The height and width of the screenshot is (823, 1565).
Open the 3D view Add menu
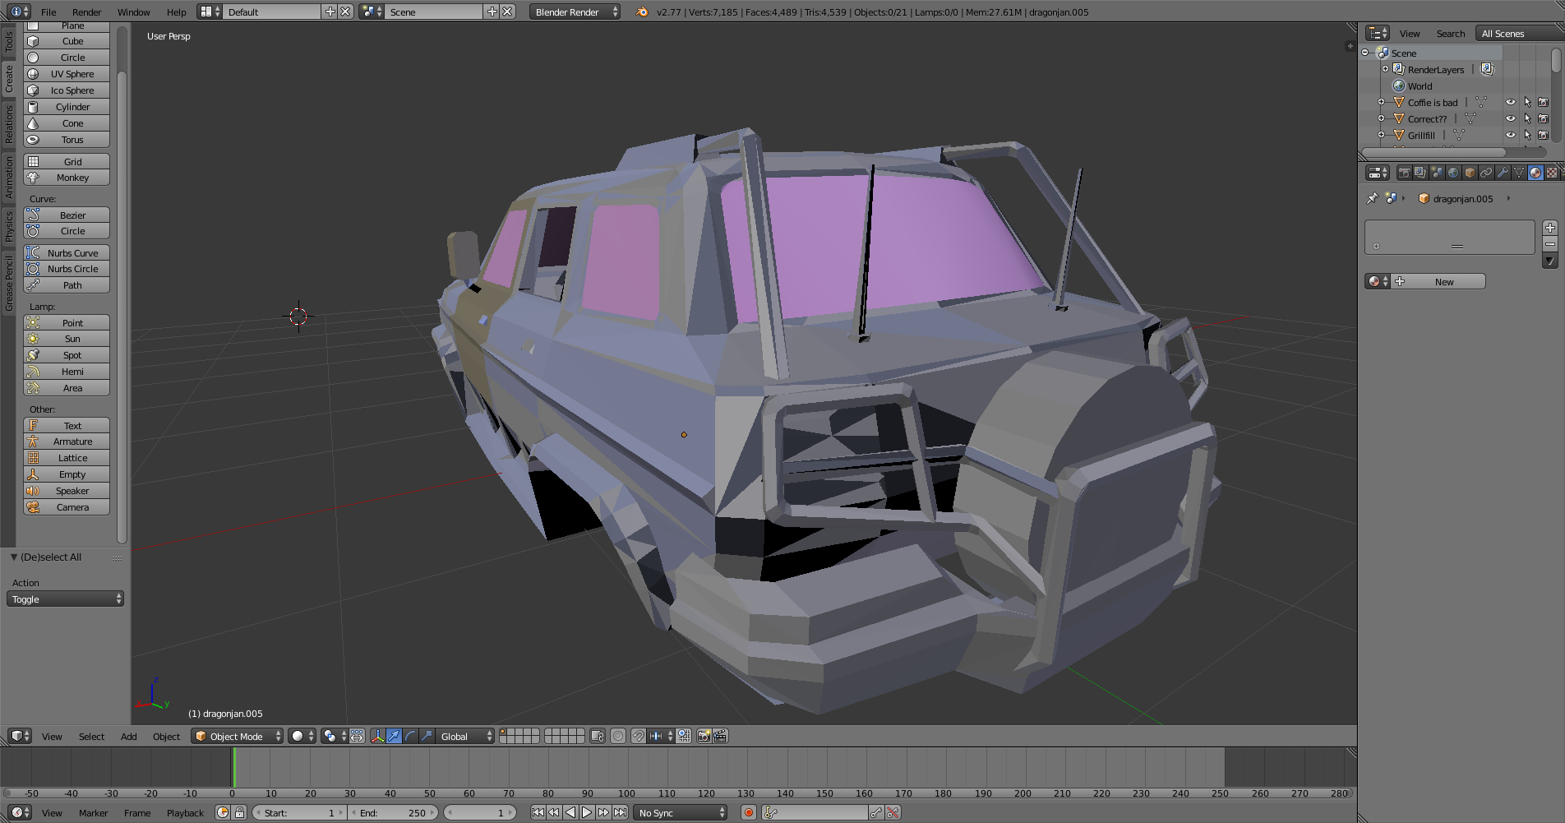[x=128, y=736]
